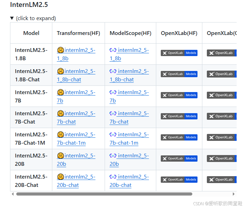
Task: Click ModelScope logo icon in InternLM2.5-20B-Chat row
Action: pos(113,177)
